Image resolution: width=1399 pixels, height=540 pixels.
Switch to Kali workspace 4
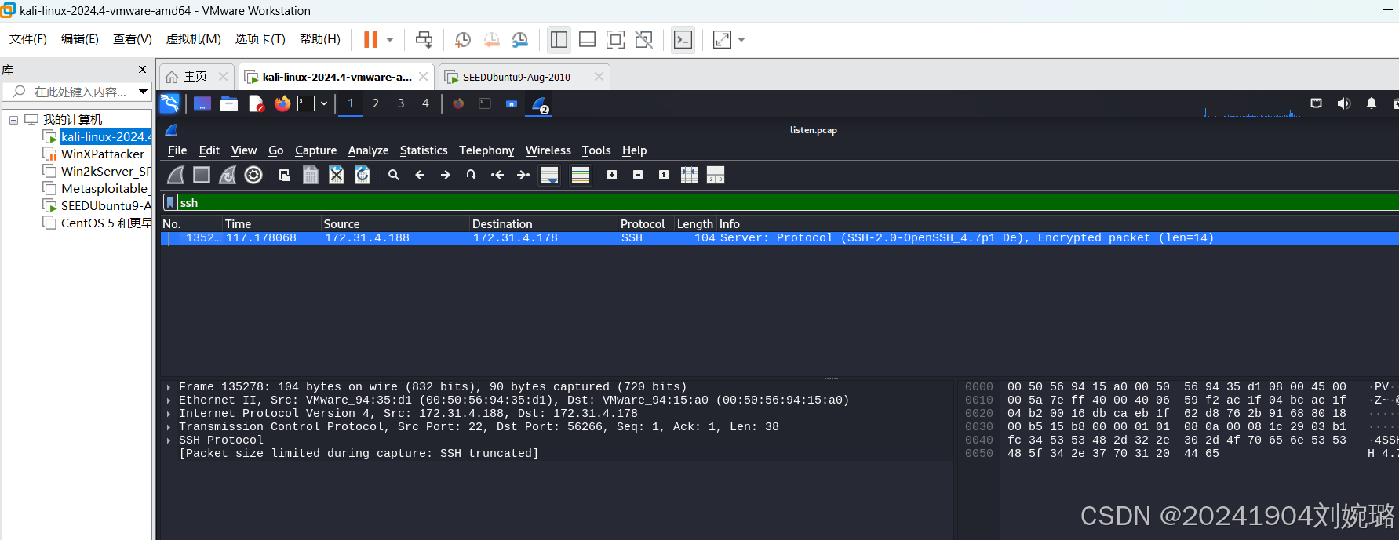point(426,103)
